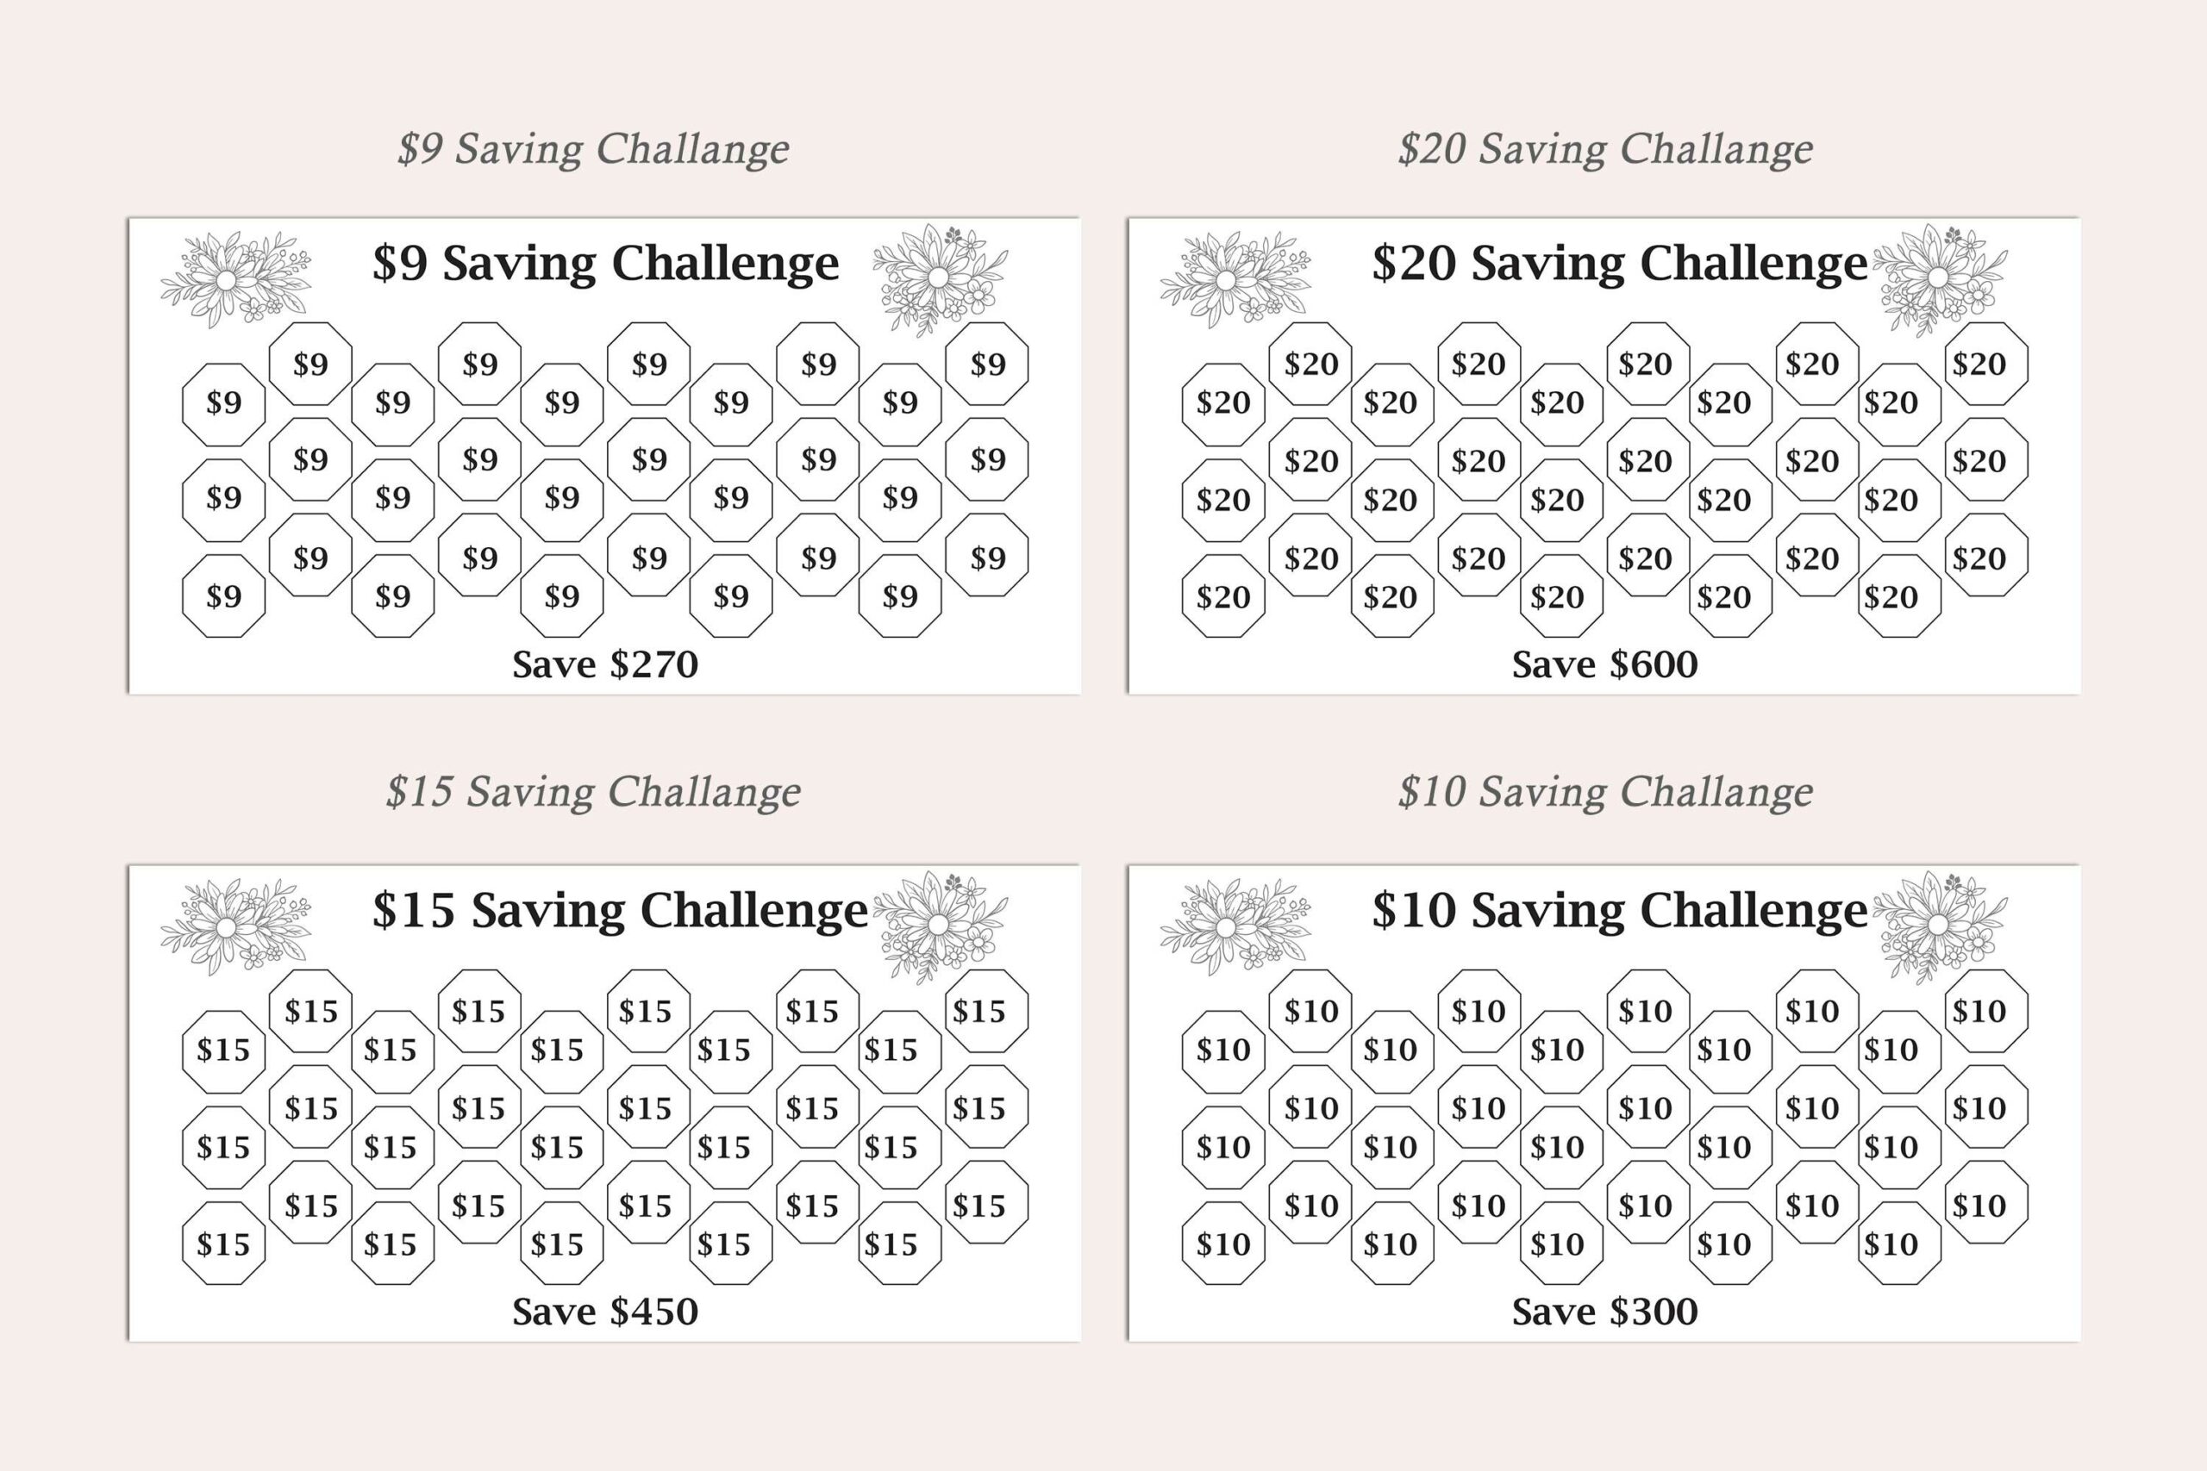The image size is (2207, 1471).
Task: Click the bold '$15 Saving Challenge' card title
Action: pyautogui.click(x=619, y=910)
